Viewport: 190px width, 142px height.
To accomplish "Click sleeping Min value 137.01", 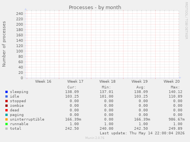I will pyautogui.click(x=106, y=92).
